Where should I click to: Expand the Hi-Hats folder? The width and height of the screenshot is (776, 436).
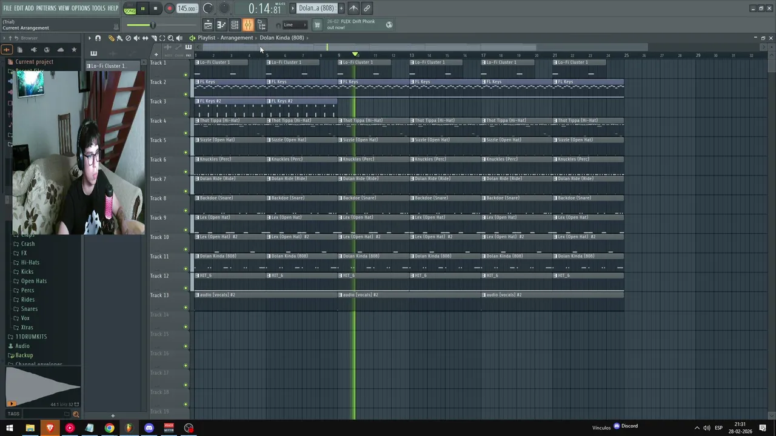[x=30, y=262]
